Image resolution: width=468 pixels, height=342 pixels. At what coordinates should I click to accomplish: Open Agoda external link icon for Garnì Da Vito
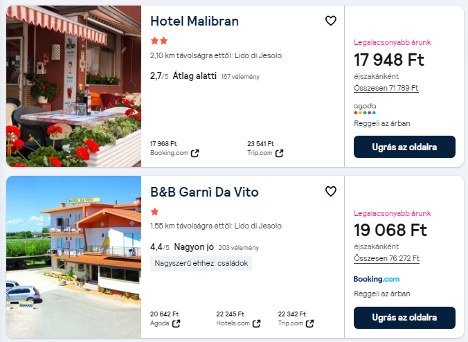pos(176,323)
